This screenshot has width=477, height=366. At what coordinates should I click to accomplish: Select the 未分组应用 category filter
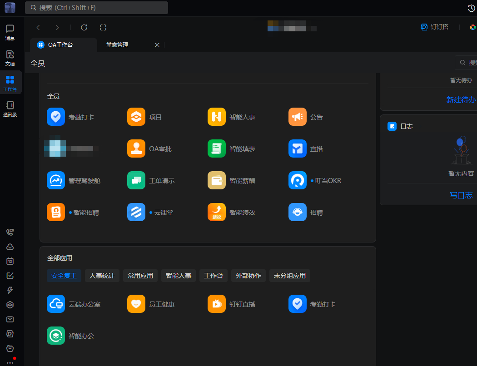(289, 276)
